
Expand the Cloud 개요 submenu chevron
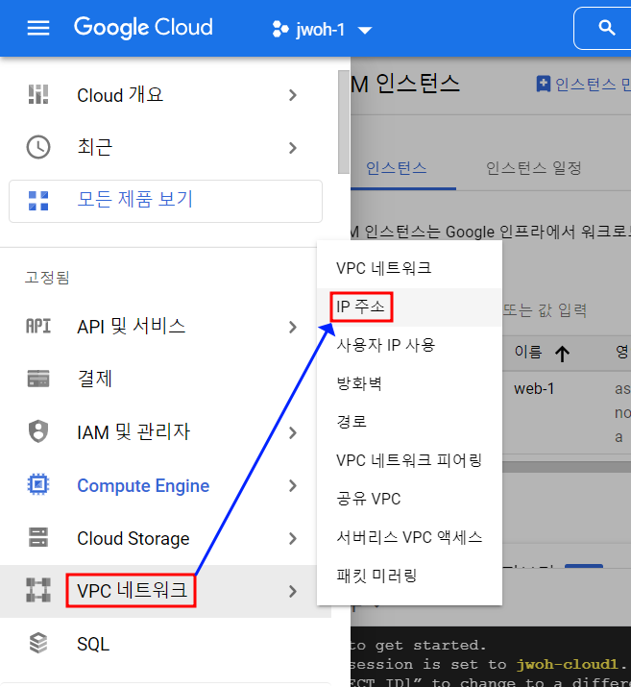coord(293,95)
